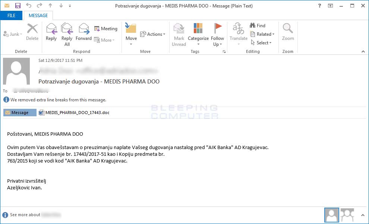
Task: Open the Move folder dropdown
Action: coord(131,35)
